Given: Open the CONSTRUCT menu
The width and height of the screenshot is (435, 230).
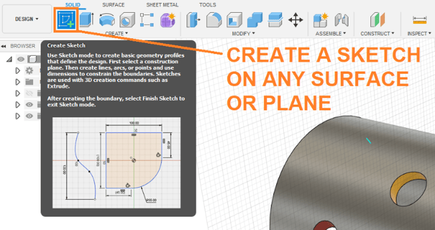Looking at the screenshot, I should [377, 34].
